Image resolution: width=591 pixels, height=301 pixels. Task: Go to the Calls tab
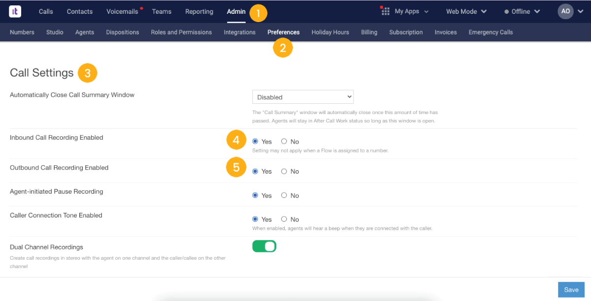pyautogui.click(x=46, y=11)
